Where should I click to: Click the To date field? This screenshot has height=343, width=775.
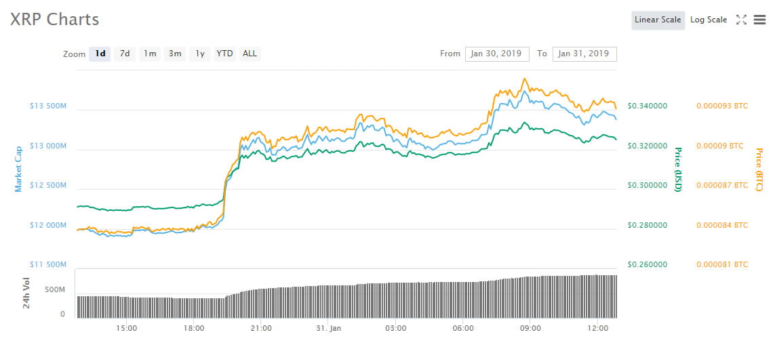584,54
